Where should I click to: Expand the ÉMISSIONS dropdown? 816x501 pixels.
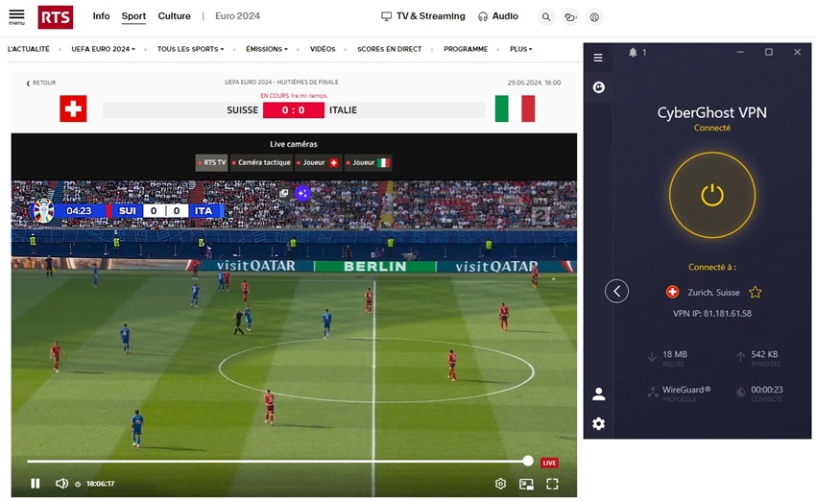click(x=267, y=49)
